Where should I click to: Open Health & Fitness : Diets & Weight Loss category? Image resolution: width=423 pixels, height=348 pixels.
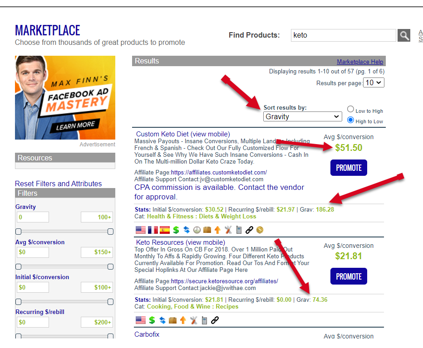point(201,216)
